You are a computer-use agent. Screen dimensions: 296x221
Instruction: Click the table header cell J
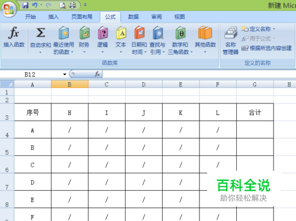[144, 112]
